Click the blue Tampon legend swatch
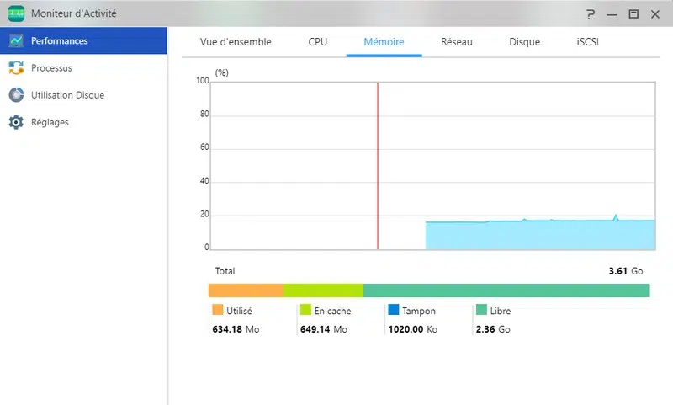Image resolution: width=673 pixels, height=405 pixels. pyautogui.click(x=394, y=310)
